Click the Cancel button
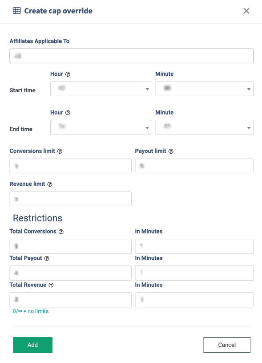This screenshot has height=363, width=262. [227, 345]
